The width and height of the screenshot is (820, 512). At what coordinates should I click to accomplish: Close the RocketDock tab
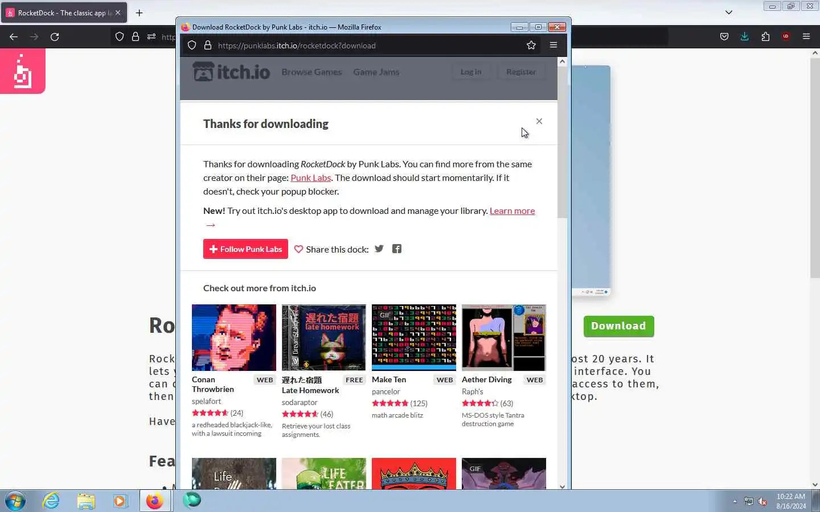click(118, 13)
